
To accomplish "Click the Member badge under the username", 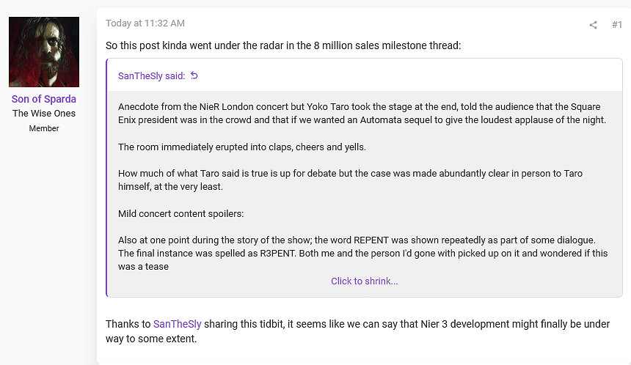I will 44,128.
